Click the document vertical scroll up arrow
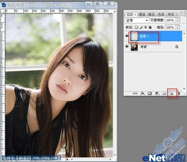 [x=115, y=11]
